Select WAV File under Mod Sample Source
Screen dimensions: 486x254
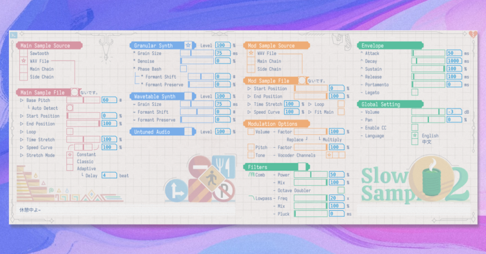[x=251, y=53]
